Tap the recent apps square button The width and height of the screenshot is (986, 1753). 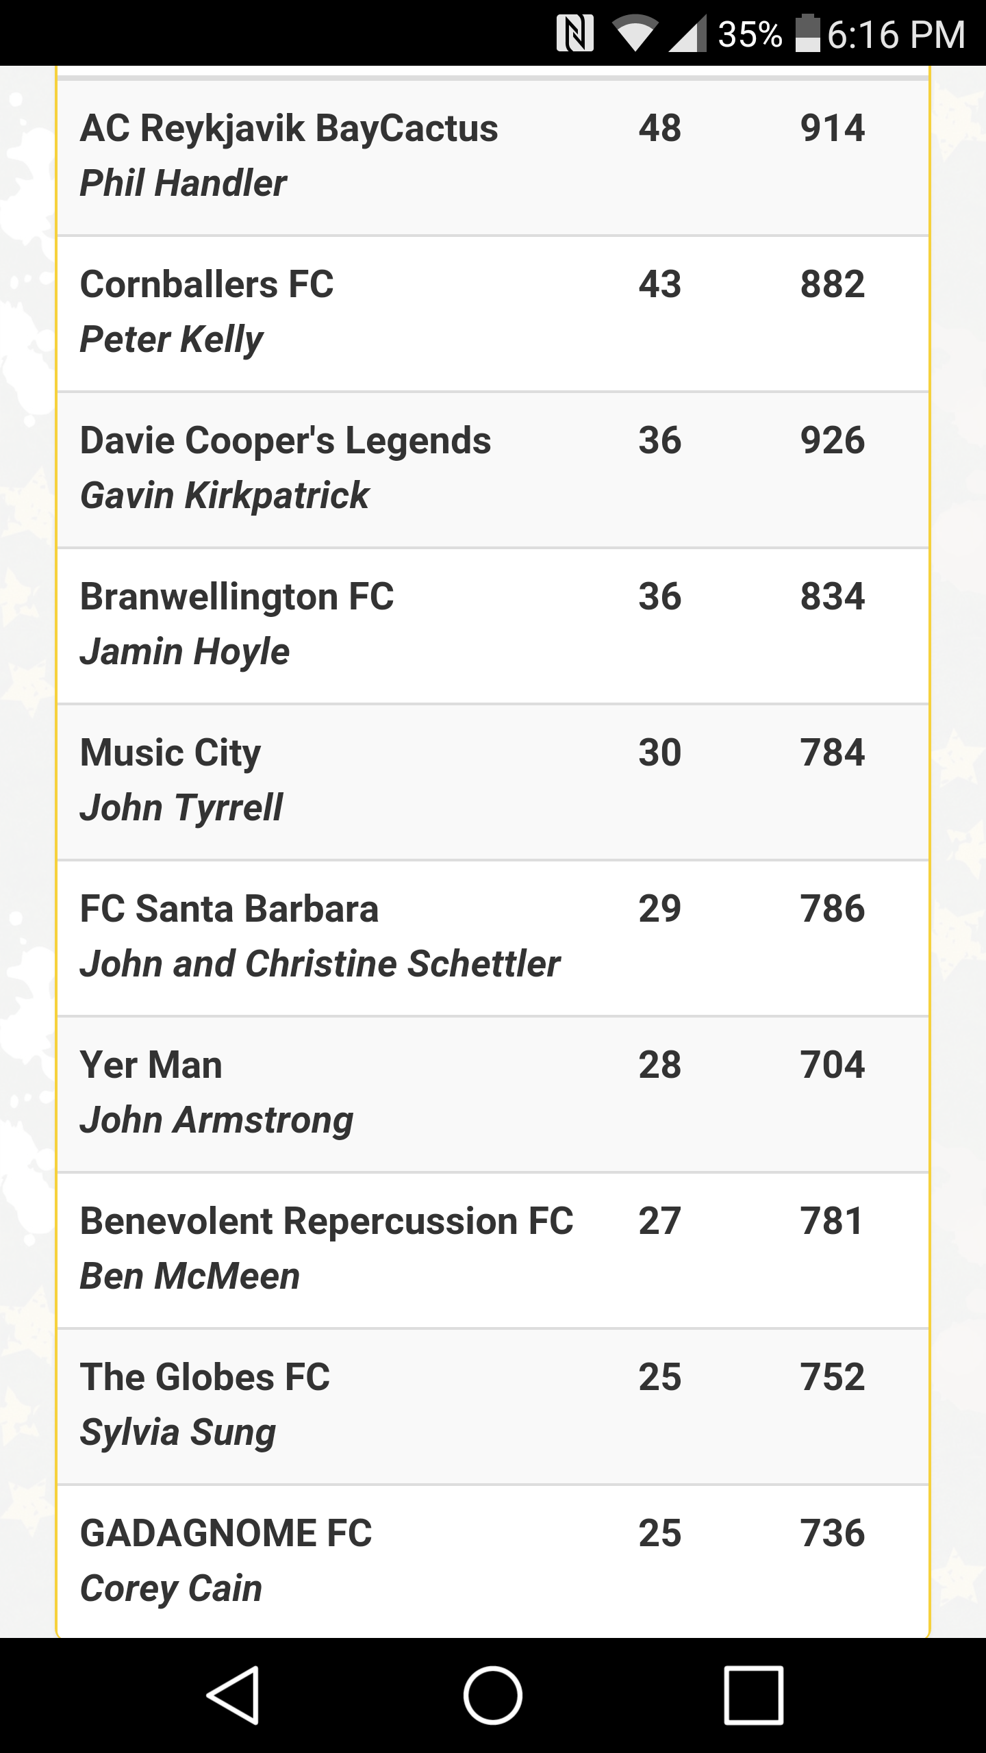(x=753, y=1695)
